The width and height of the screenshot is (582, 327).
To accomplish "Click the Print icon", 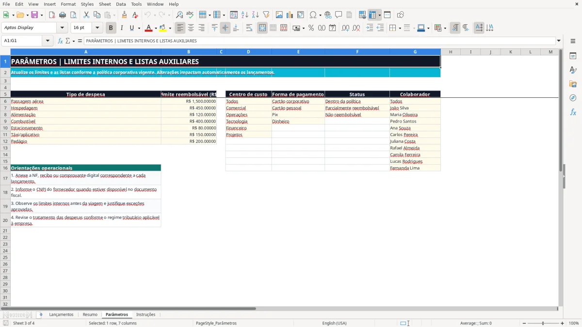I will coord(63,15).
